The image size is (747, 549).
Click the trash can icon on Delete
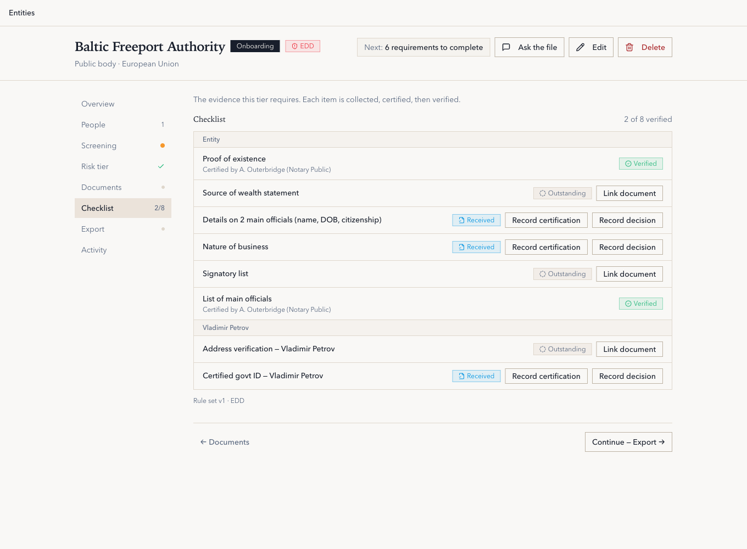click(629, 47)
